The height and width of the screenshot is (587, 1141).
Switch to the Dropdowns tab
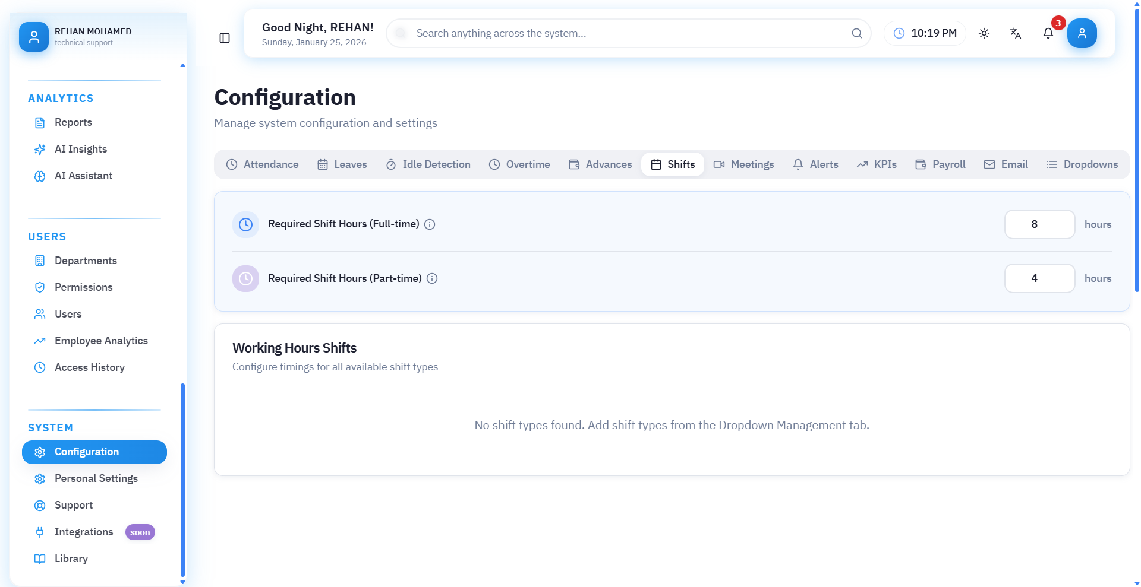click(x=1082, y=164)
